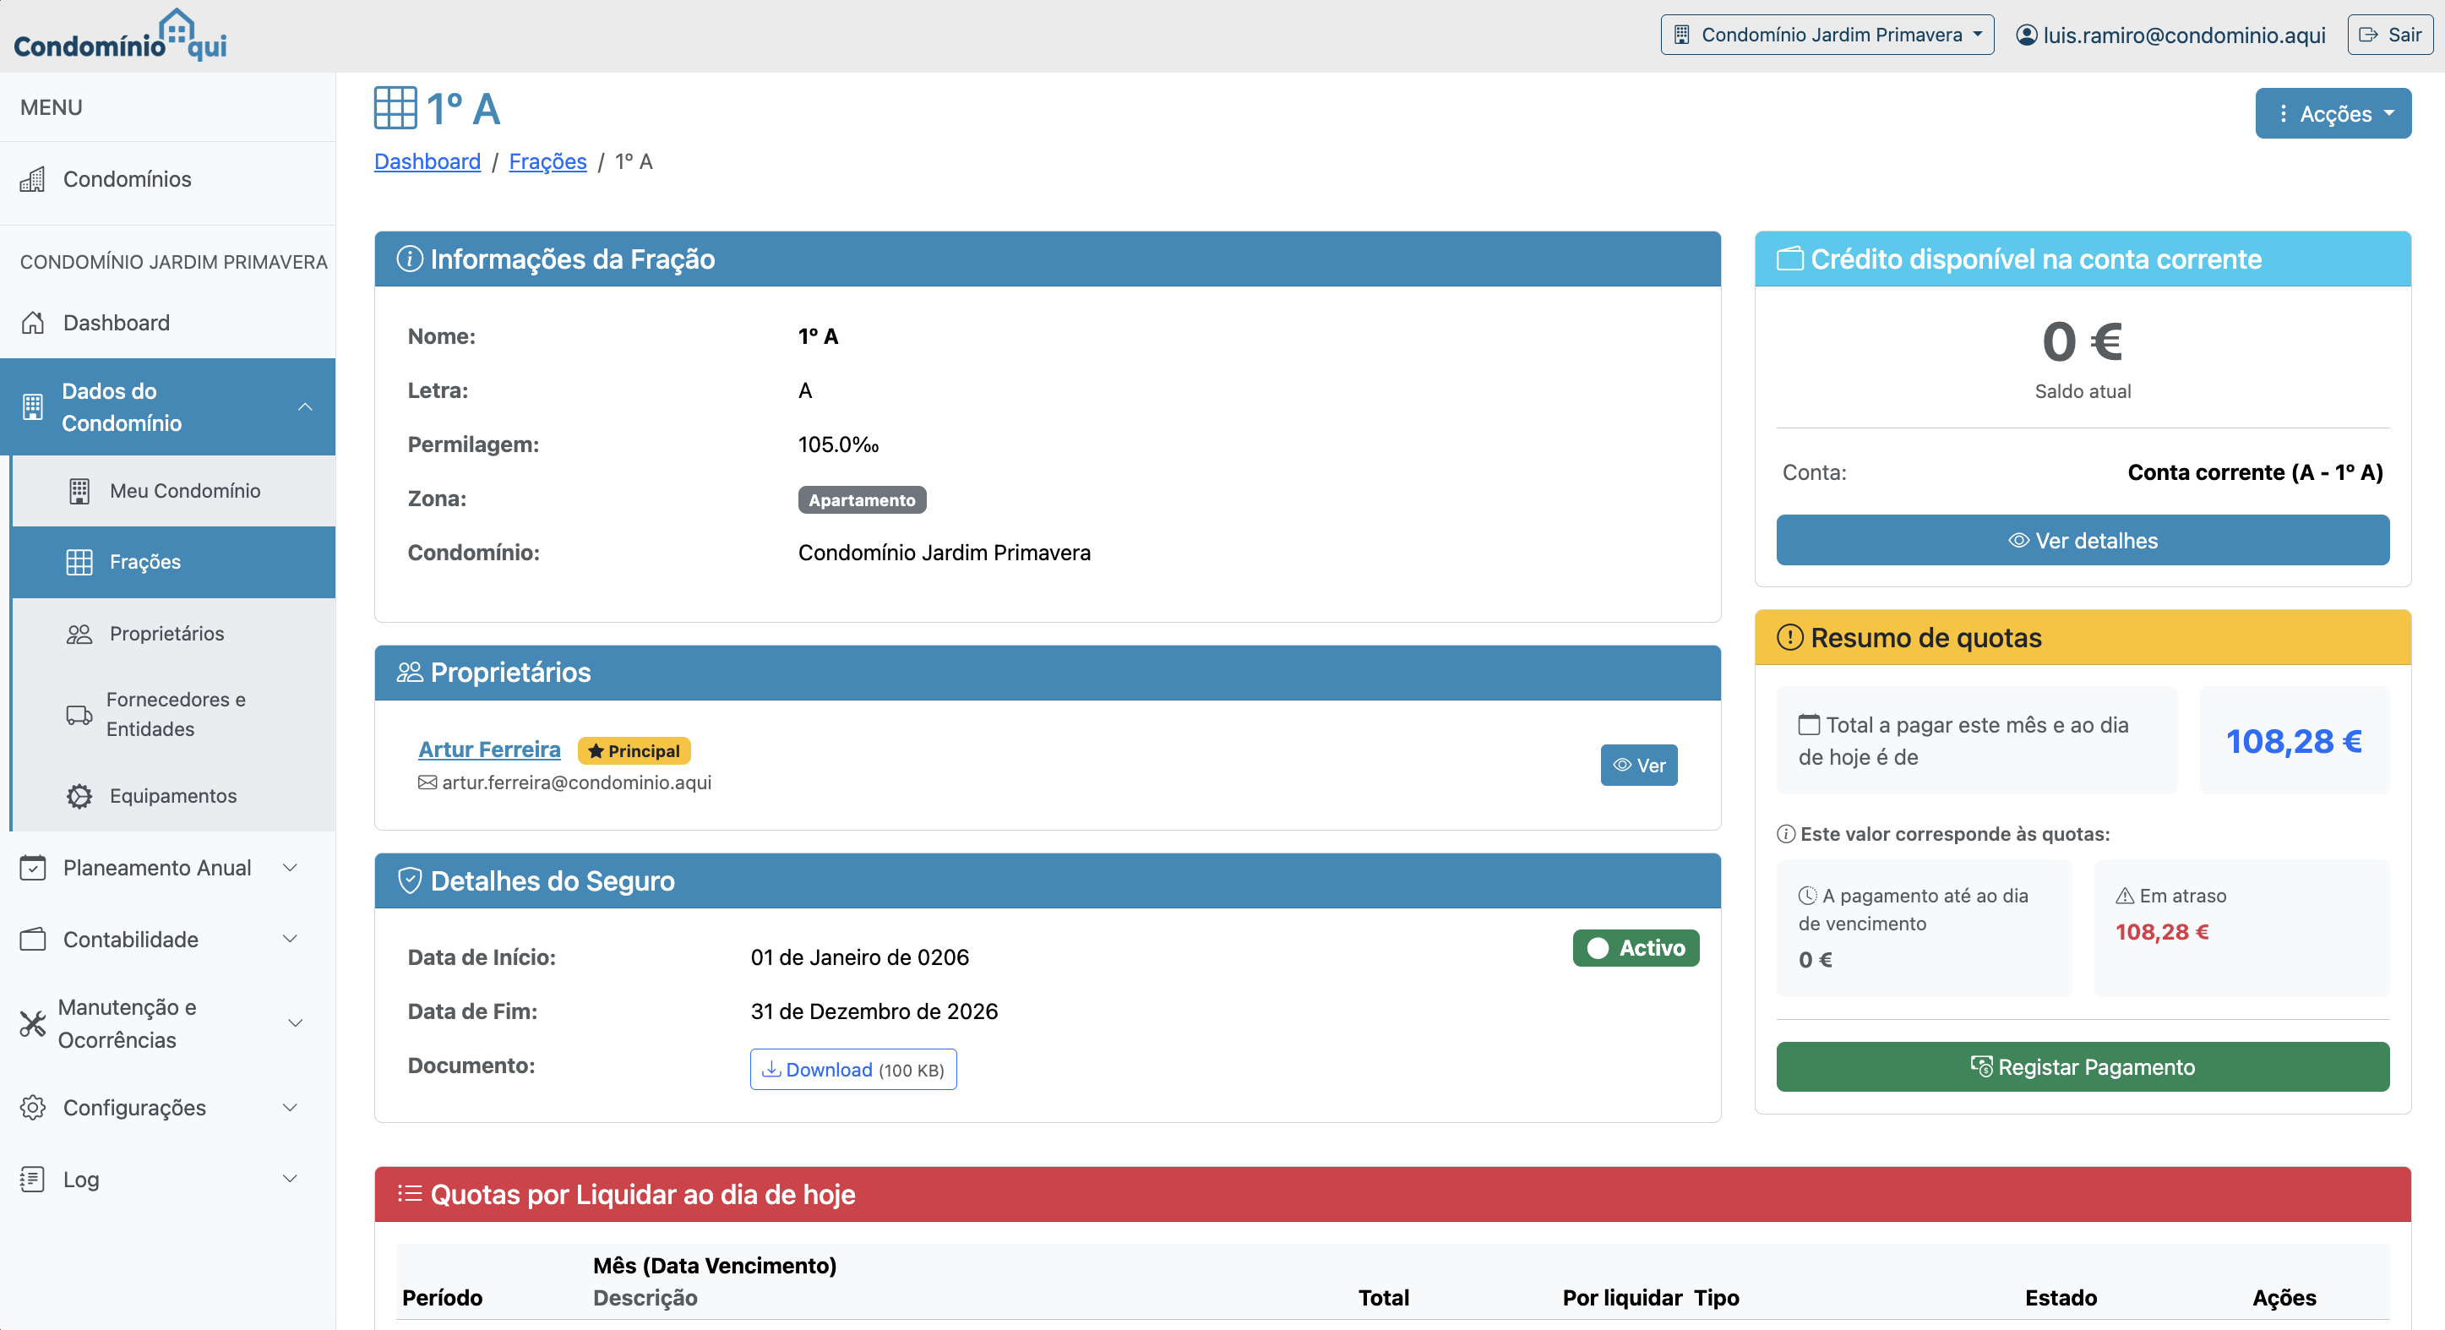Go to the Frações breadcrumb link

click(547, 161)
